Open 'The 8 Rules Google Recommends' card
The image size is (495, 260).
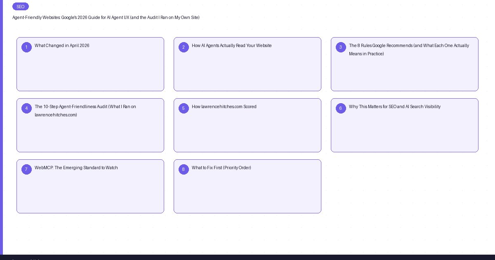click(405, 64)
